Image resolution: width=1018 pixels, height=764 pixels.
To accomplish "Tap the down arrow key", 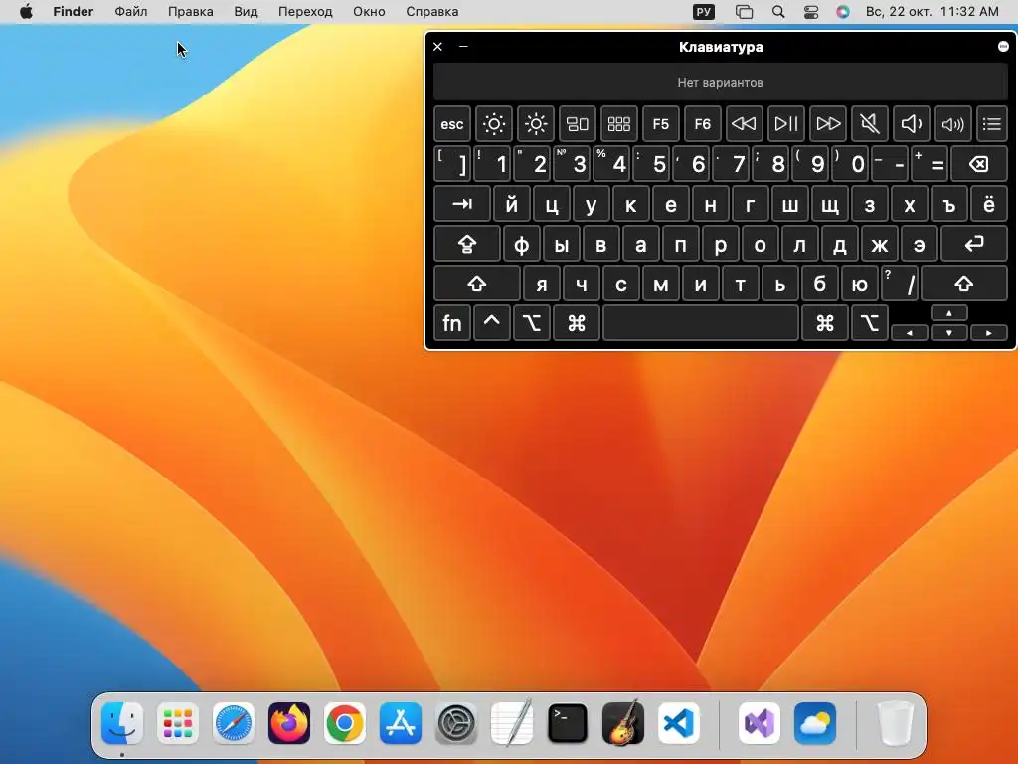I will [x=949, y=332].
